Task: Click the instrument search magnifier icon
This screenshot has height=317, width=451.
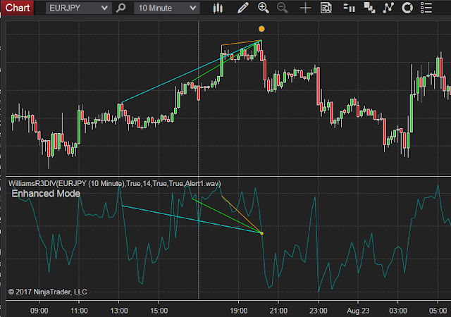Action: [121, 8]
